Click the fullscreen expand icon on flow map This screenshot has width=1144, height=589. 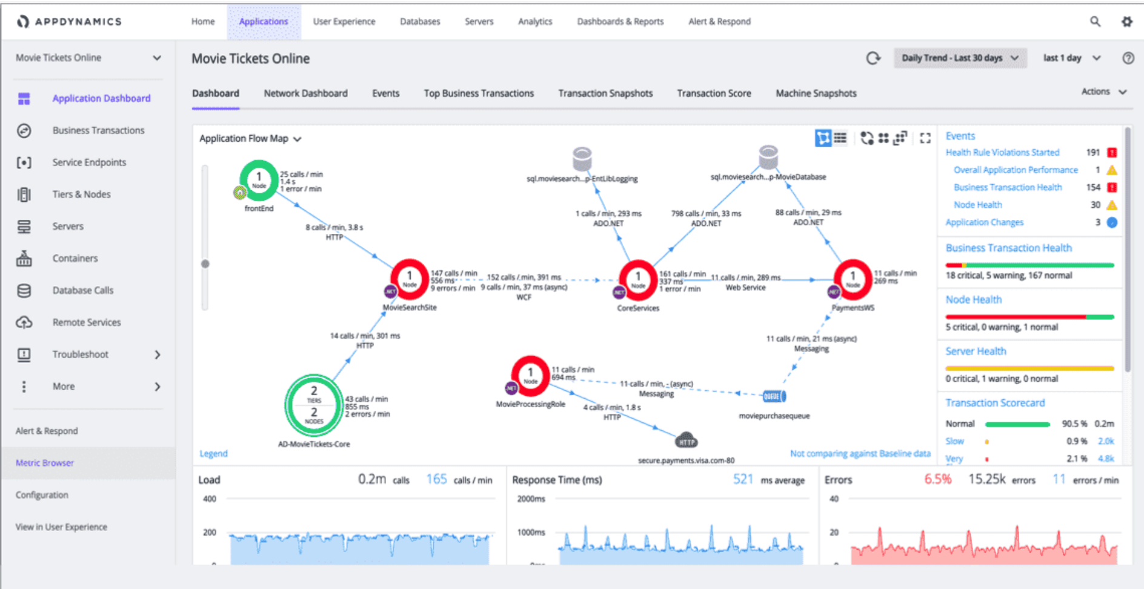coord(925,138)
